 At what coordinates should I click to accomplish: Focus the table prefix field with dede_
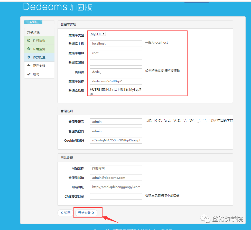coord(116,72)
